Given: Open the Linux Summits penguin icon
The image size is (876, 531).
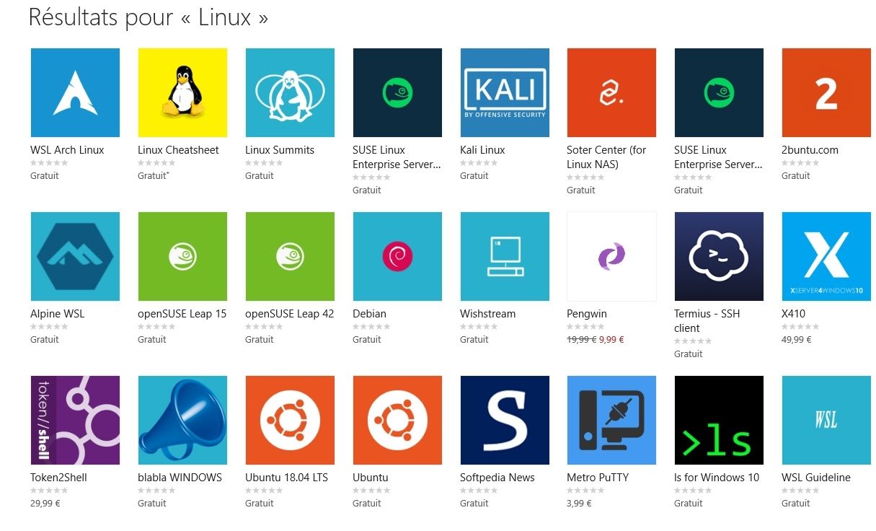Looking at the screenshot, I should coord(290,92).
